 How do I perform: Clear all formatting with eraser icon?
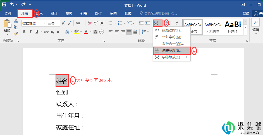(90, 23)
